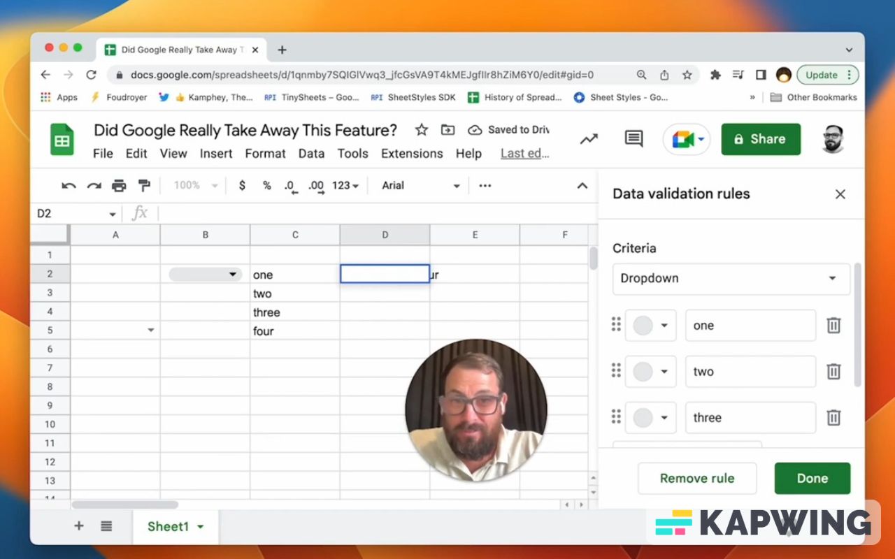
Task: Select column D header
Action: 385,235
